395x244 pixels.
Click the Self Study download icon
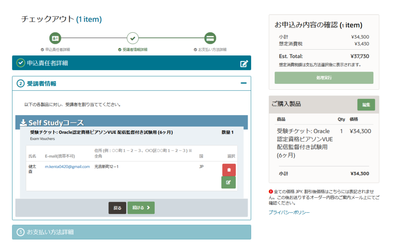(24, 123)
